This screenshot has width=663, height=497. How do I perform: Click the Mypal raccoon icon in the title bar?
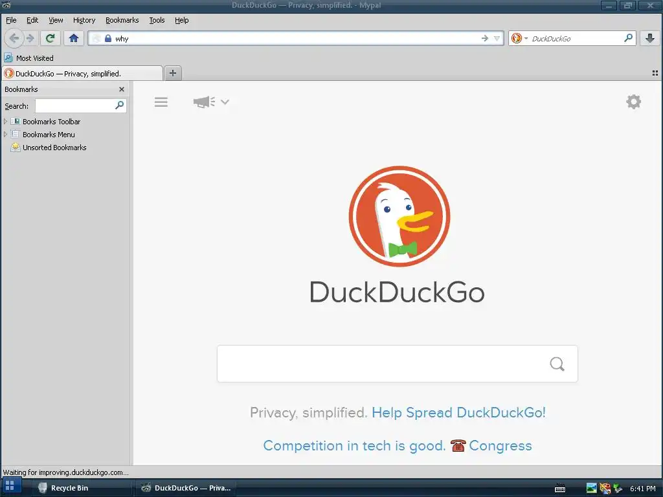6,5
